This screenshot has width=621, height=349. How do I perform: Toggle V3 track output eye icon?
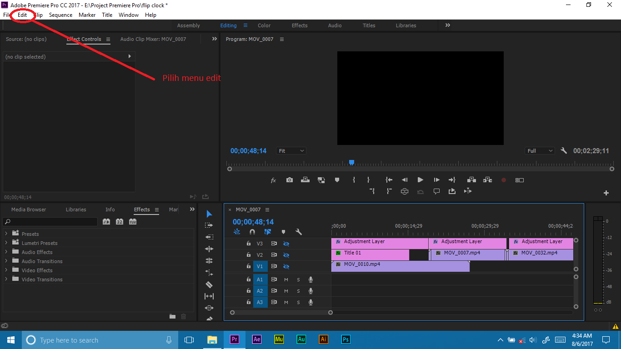pyautogui.click(x=286, y=244)
